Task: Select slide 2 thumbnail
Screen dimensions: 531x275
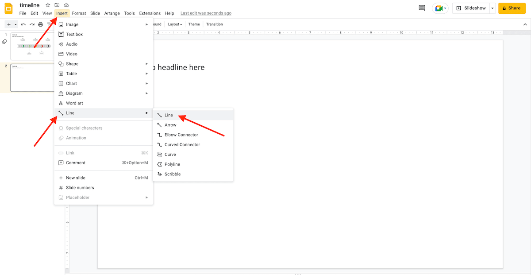Action: 32,77
